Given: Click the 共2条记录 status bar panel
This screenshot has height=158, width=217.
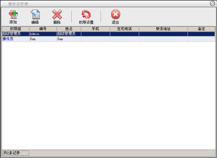Looking at the screenshot, I should tap(16, 153).
